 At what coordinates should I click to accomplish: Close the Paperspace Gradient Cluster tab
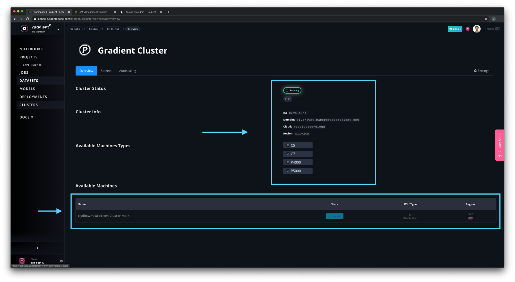pyautogui.click(x=69, y=12)
